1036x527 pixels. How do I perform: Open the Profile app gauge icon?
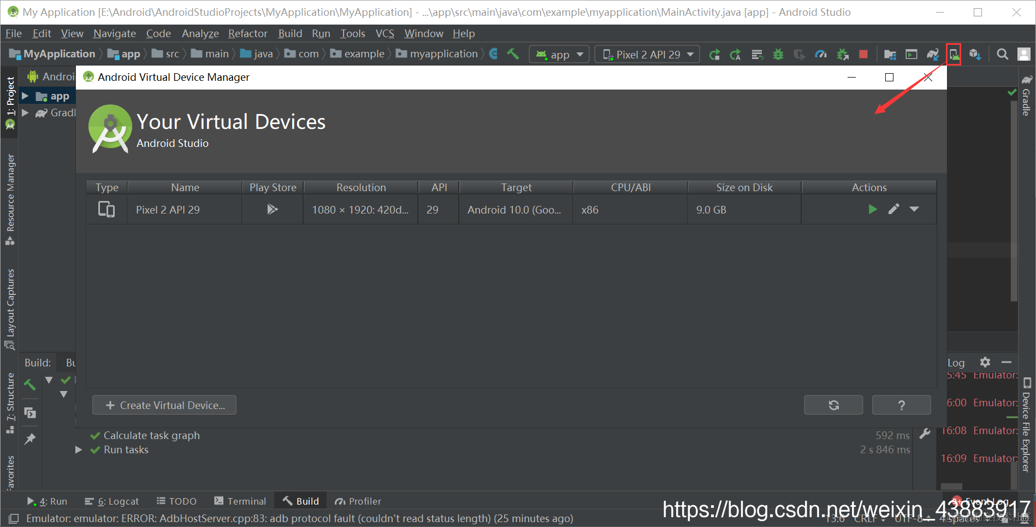(821, 54)
